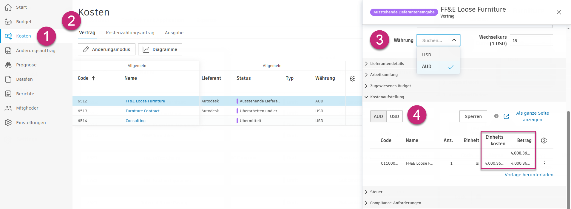The width and height of the screenshot is (571, 209).
Task: Open the Berichte report icon
Action: pyautogui.click(x=8, y=94)
